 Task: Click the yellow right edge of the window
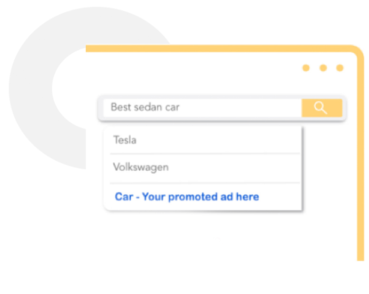pyautogui.click(x=360, y=167)
